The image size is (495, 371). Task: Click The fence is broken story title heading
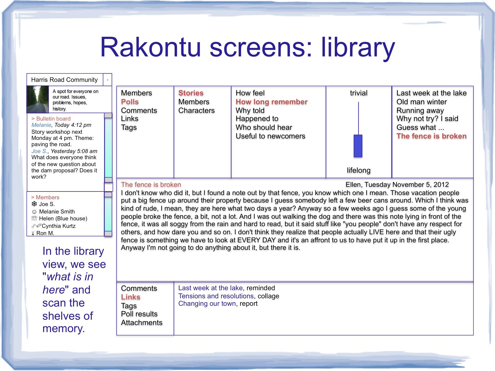(151, 185)
